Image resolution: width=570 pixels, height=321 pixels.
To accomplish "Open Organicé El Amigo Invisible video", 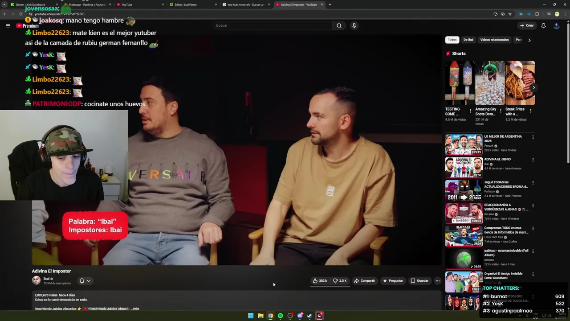I will 464,281.
